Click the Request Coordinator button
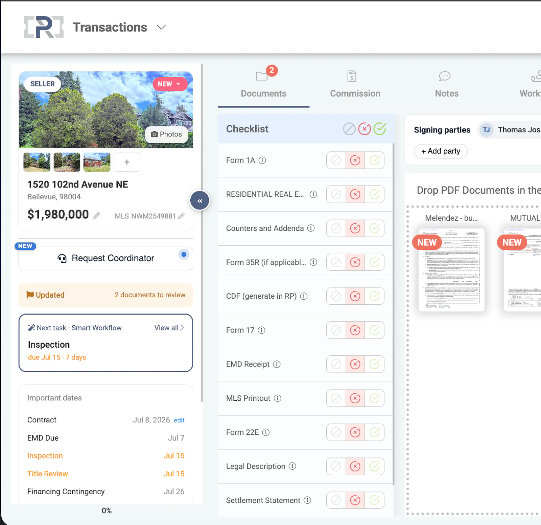 106,258
